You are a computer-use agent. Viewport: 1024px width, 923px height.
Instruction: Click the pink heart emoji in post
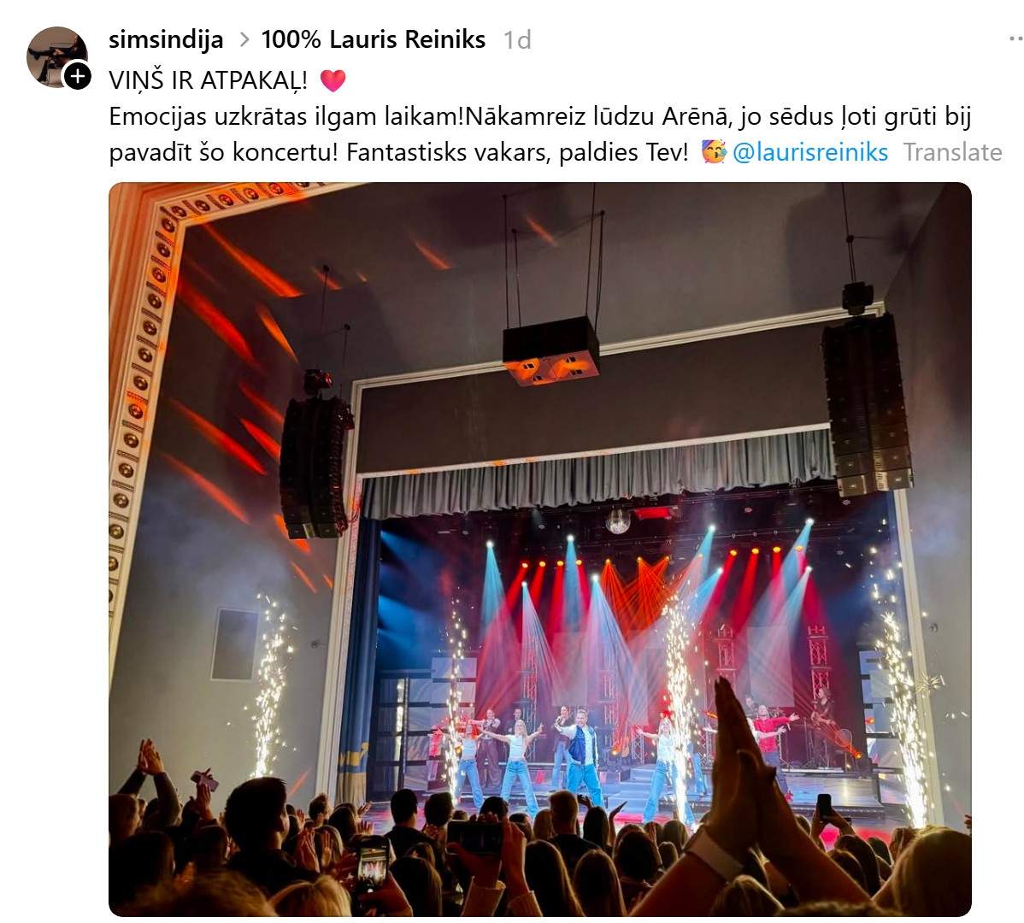pos(333,80)
